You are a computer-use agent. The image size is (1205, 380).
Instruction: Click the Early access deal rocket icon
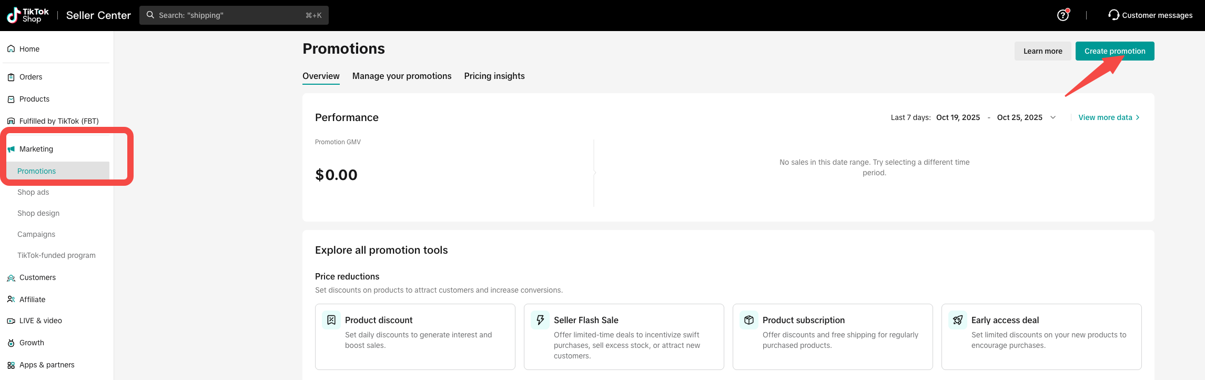(x=958, y=320)
